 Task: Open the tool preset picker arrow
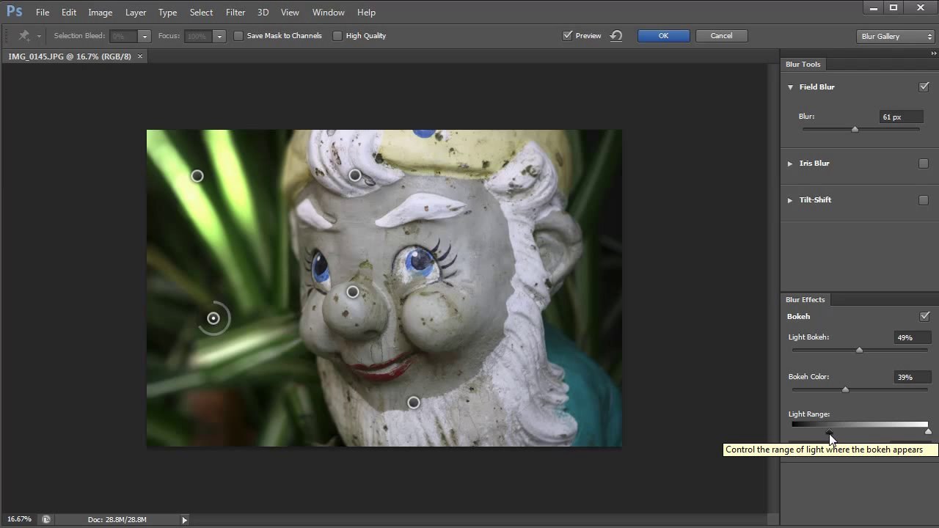(39, 36)
